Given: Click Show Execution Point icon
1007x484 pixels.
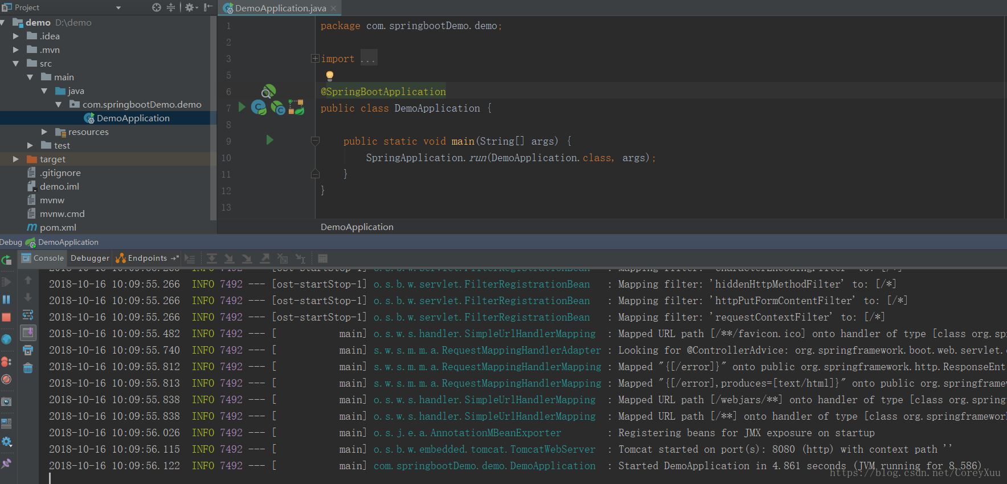Looking at the screenshot, I should click(x=190, y=259).
